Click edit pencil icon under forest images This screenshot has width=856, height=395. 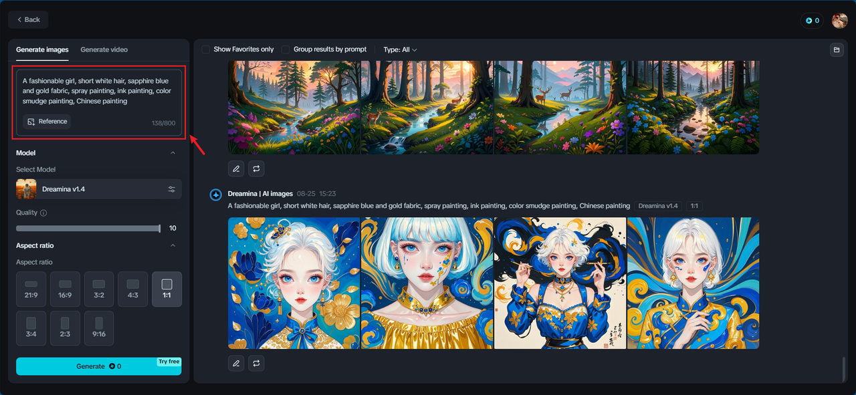pos(236,168)
